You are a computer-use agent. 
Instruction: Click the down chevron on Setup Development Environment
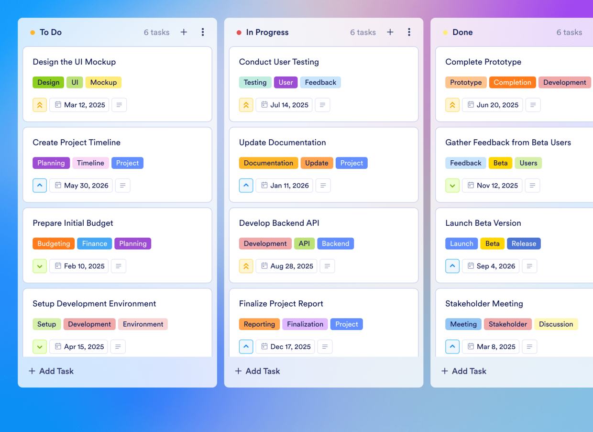(40, 346)
